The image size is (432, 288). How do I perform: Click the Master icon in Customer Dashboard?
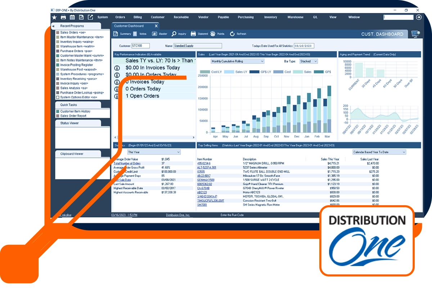(x=154, y=33)
